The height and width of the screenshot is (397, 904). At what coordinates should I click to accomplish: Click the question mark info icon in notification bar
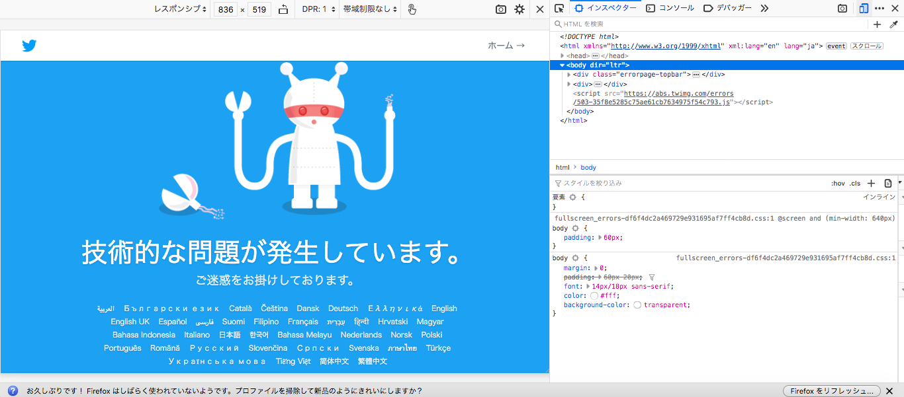13,390
